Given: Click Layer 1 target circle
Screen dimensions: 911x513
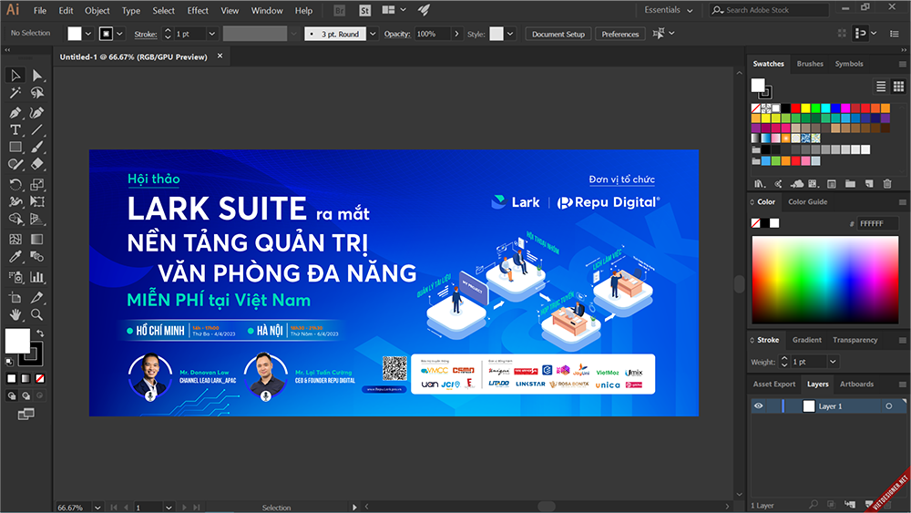Looking at the screenshot, I should point(889,406).
